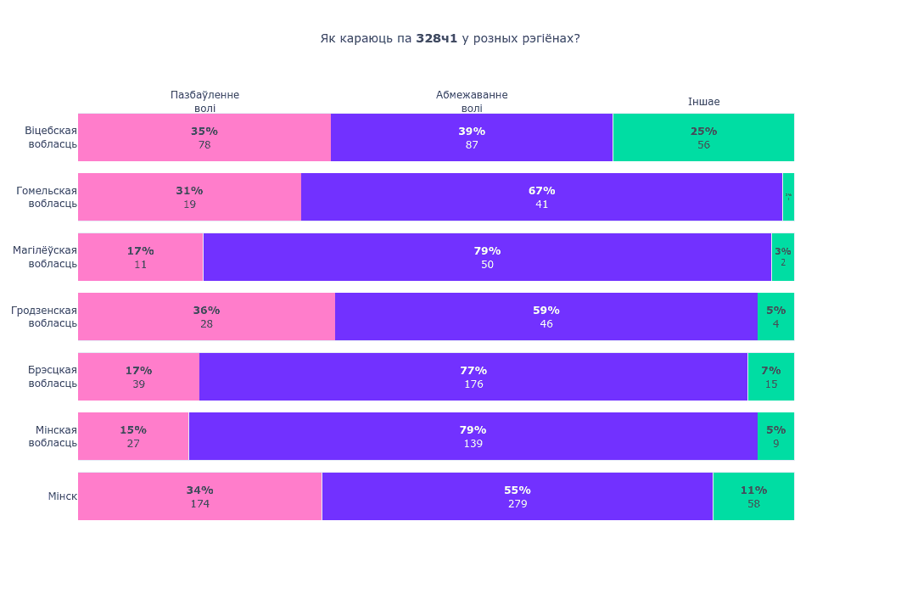Click the green 3% Магілёўская segment
901x594 pixels.
coord(782,257)
